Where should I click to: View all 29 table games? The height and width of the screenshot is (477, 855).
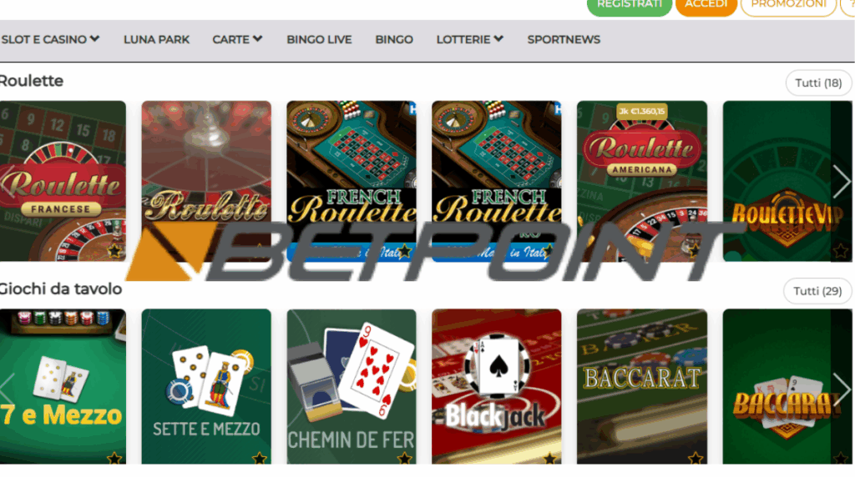[817, 291]
